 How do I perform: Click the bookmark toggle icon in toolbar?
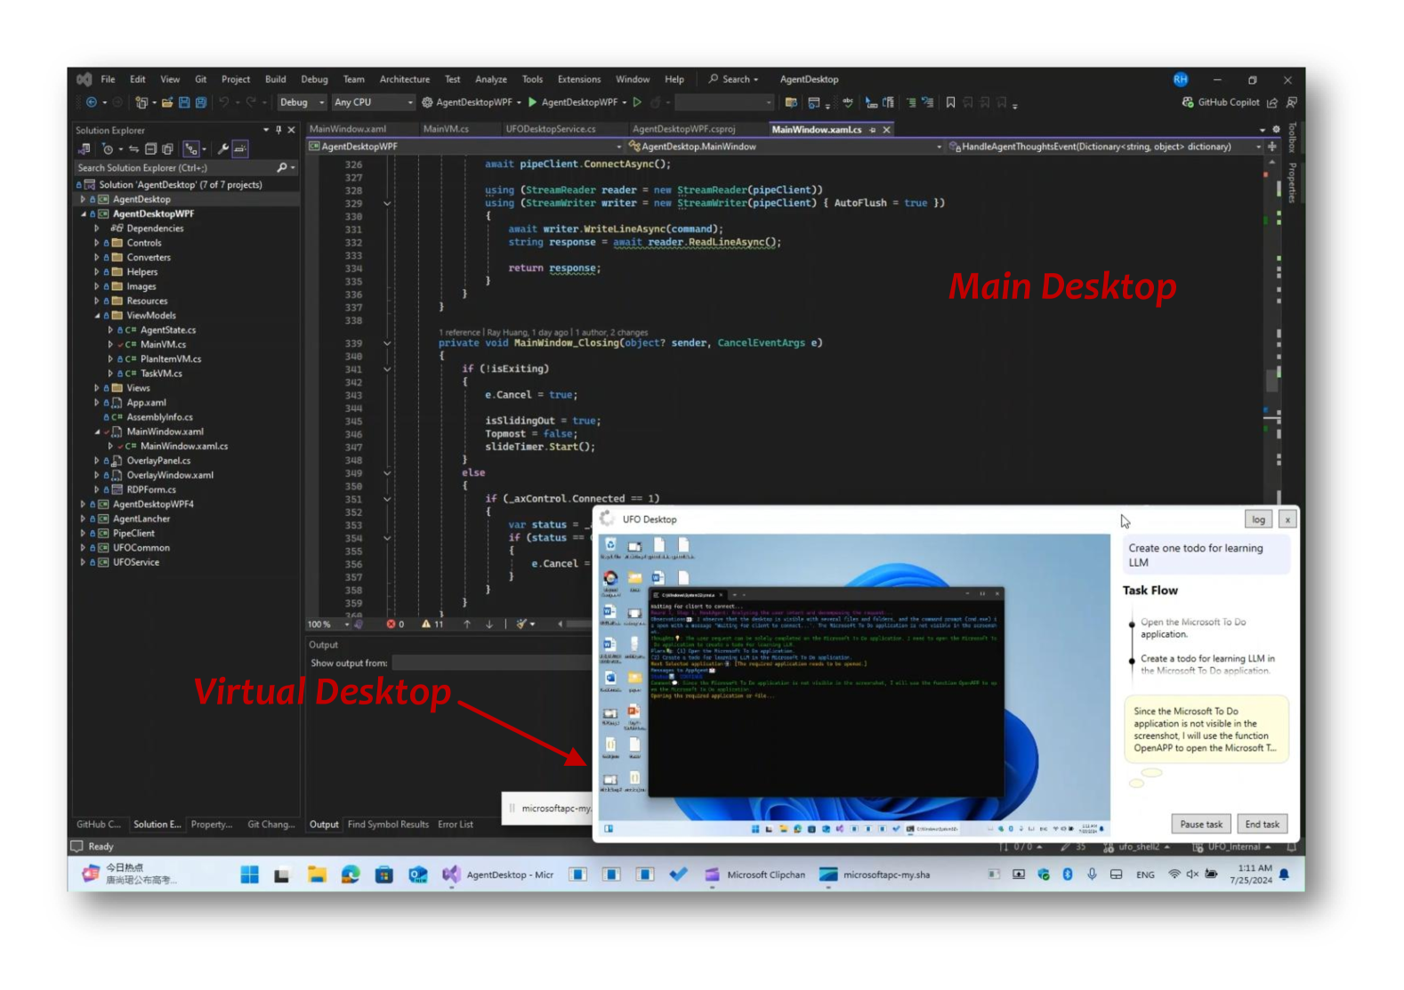coord(950,102)
